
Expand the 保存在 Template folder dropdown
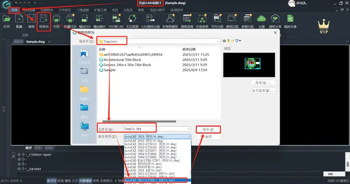coord(218,41)
